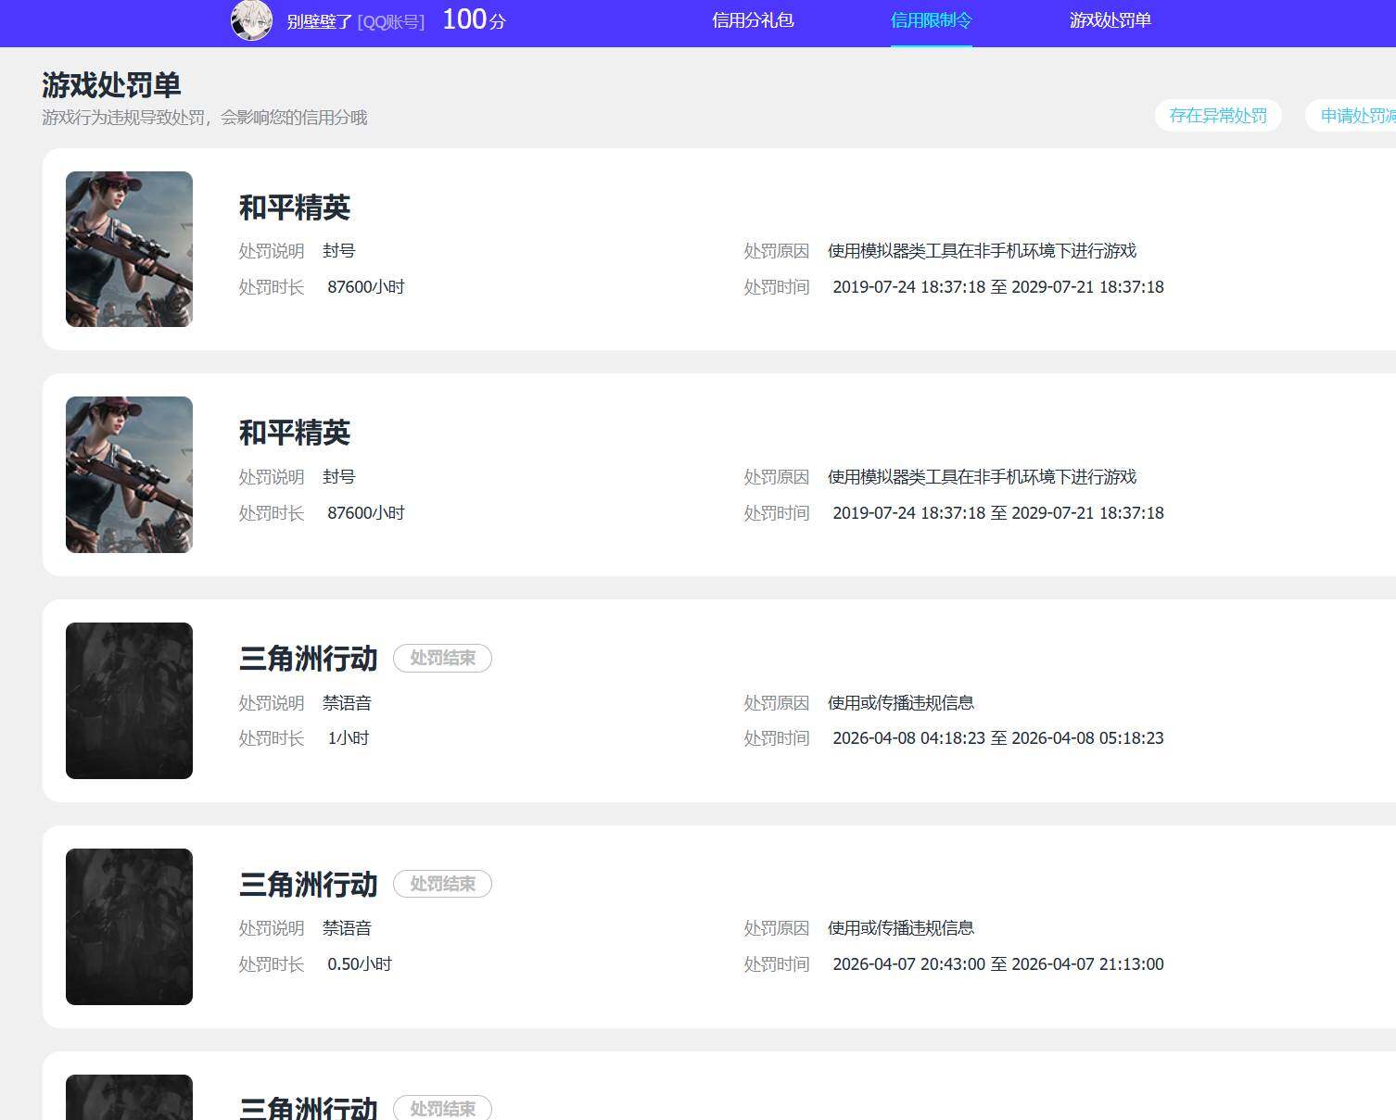This screenshot has width=1396, height=1120.
Task: Click the 处罚结束 badge on the bottom partial card
Action: click(442, 1108)
